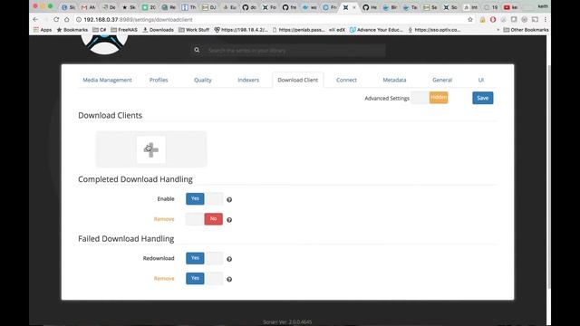
Task: Open the Chrome three-dot menu
Action: 546,20
